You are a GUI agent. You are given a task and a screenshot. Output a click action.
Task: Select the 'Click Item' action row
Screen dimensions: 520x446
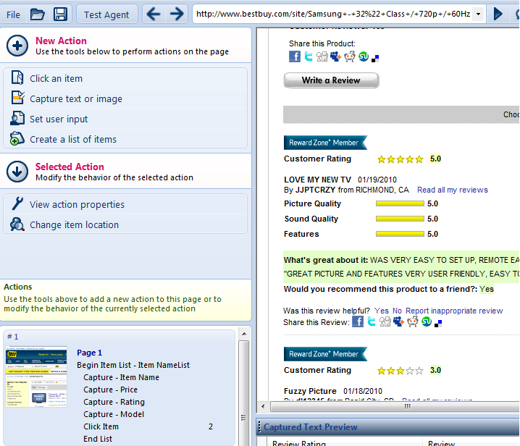[148, 426]
